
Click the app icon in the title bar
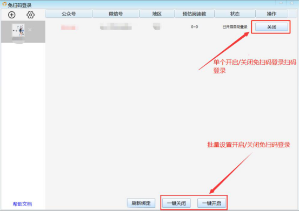[4, 4]
